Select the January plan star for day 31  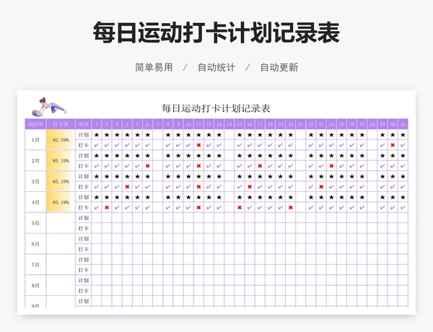click(x=403, y=135)
